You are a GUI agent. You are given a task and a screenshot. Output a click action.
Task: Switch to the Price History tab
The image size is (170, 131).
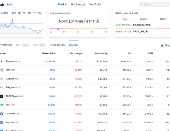[x=58, y=45]
